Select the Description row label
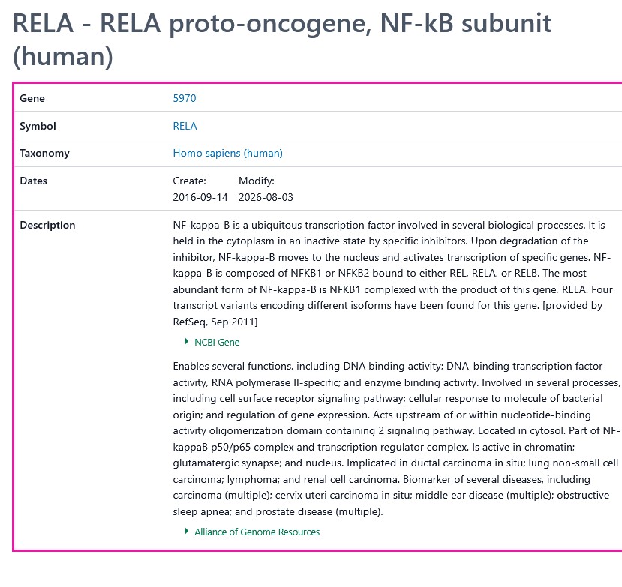The image size is (622, 587). [x=47, y=225]
